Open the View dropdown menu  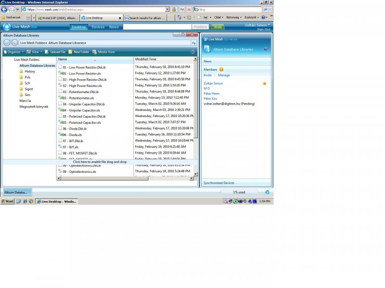point(34,52)
